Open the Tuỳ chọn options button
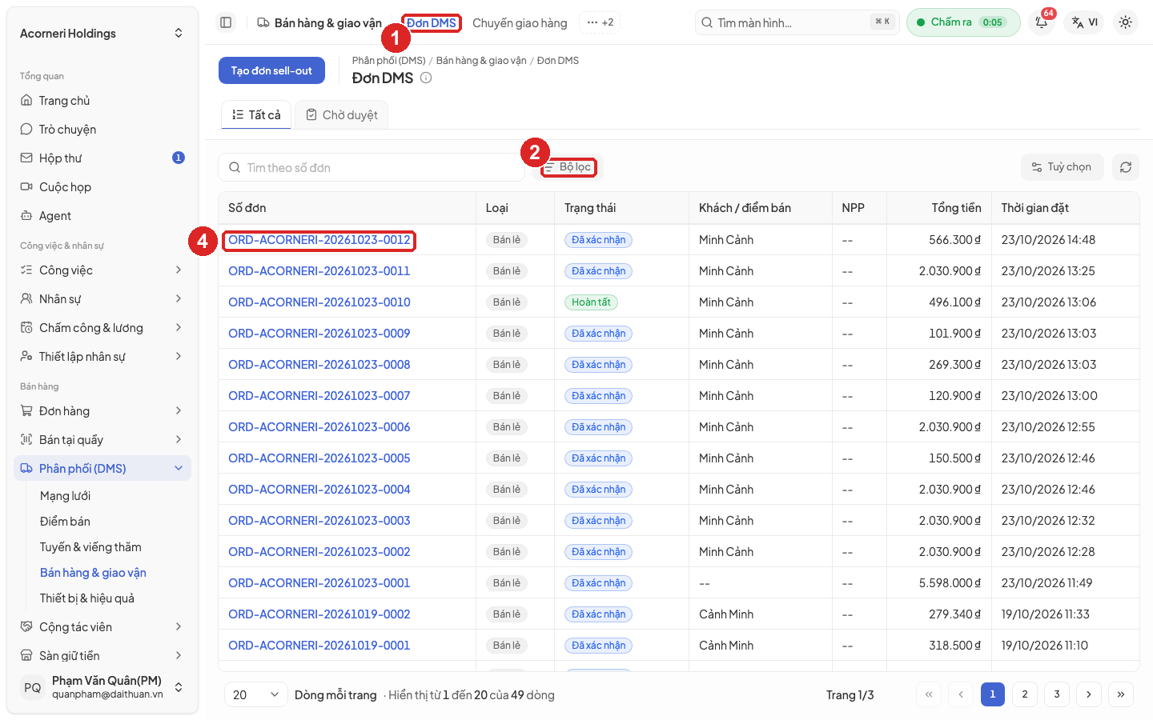 (1063, 167)
